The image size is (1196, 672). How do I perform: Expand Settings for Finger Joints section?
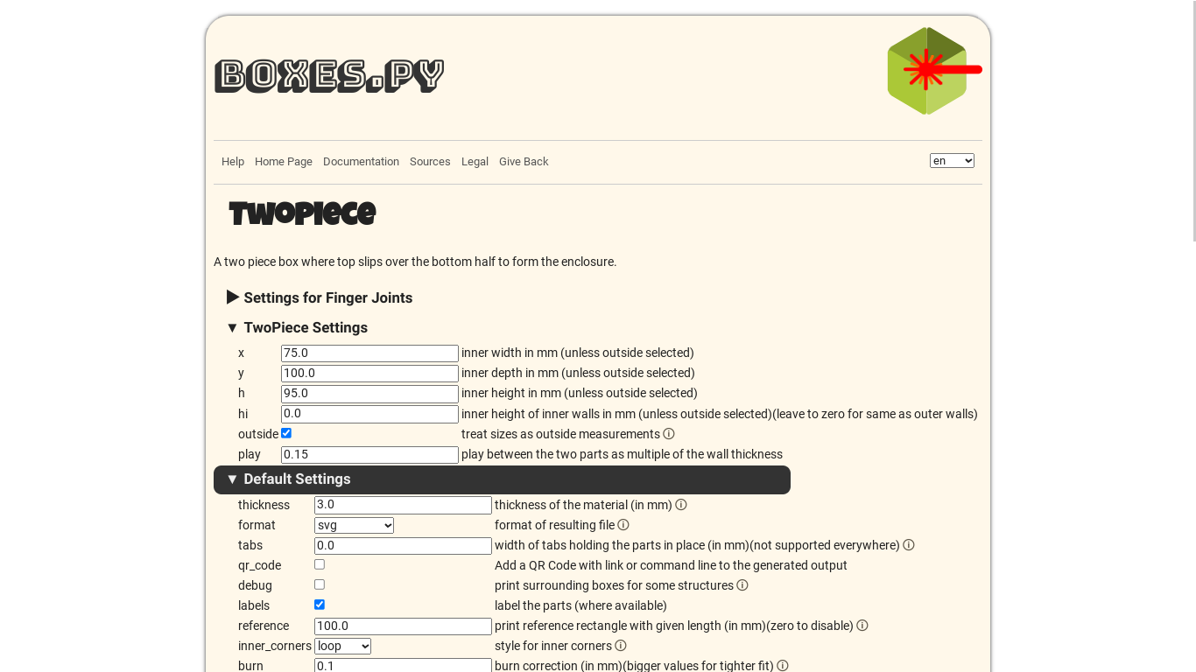[x=320, y=297]
